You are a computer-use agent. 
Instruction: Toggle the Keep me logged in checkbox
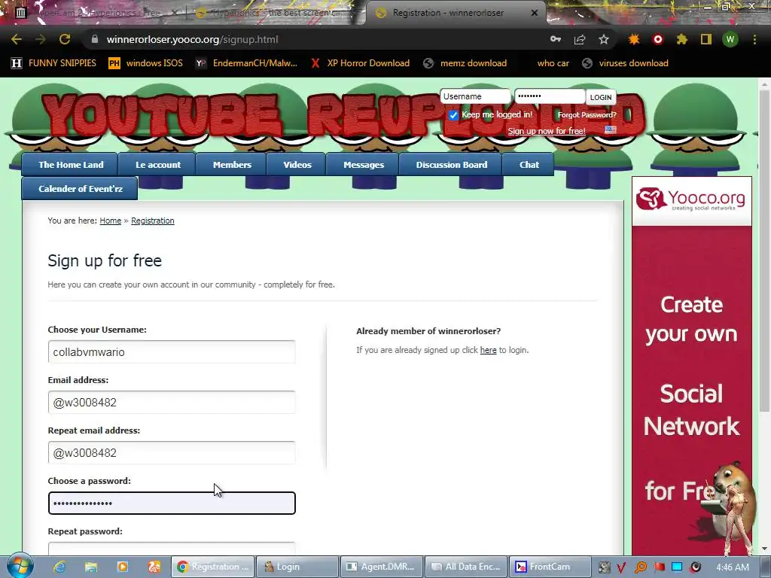(453, 115)
